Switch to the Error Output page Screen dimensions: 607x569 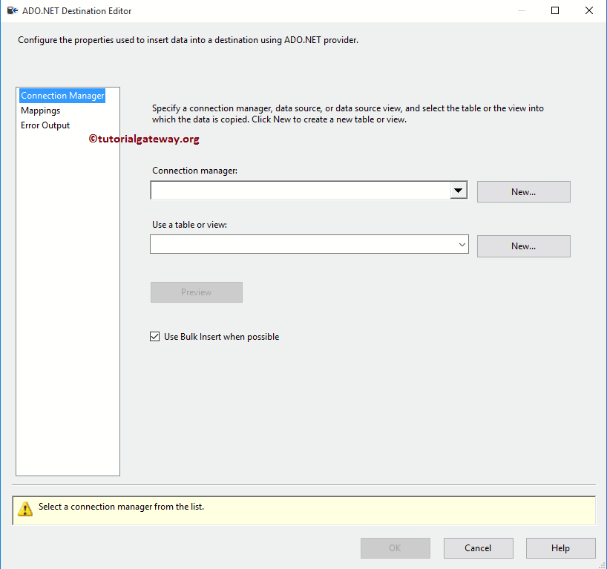coord(45,125)
